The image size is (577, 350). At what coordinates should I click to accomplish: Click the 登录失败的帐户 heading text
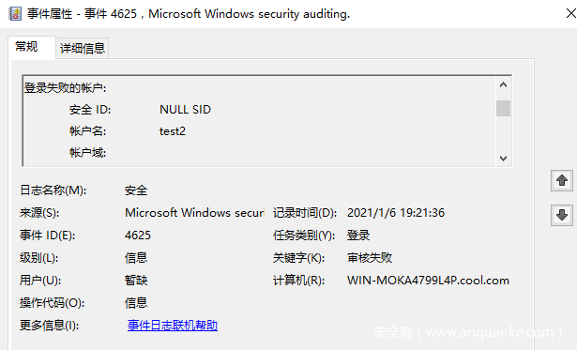[x=65, y=88]
